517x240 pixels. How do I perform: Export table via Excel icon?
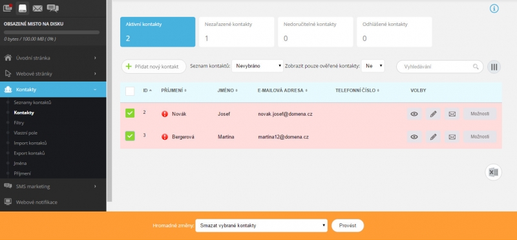coord(493,172)
